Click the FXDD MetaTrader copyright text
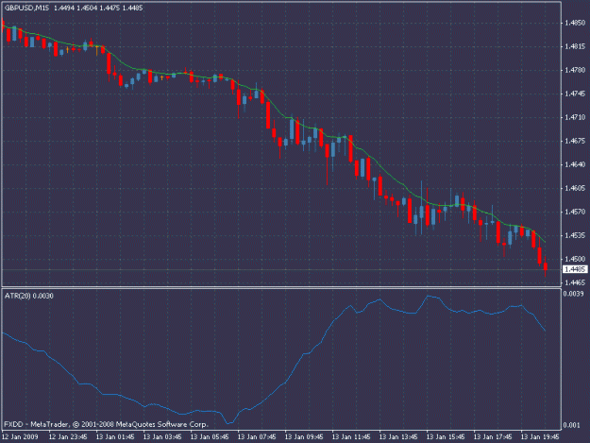Image resolution: width=590 pixels, height=443 pixels. click(x=106, y=424)
